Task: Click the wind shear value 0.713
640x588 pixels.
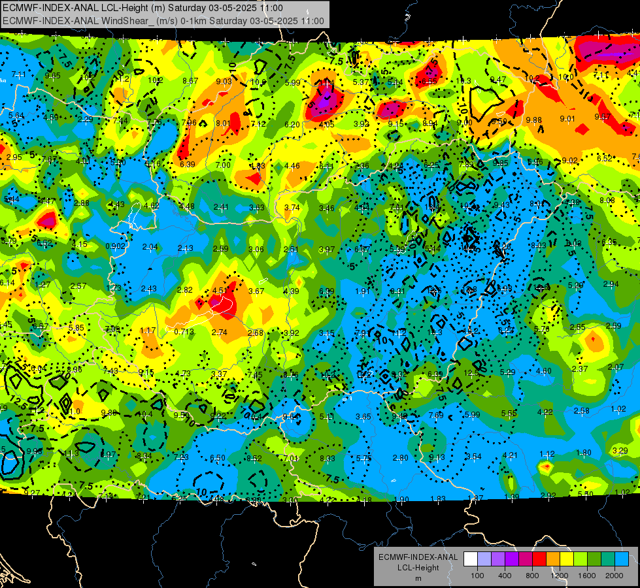Action: 184,331
